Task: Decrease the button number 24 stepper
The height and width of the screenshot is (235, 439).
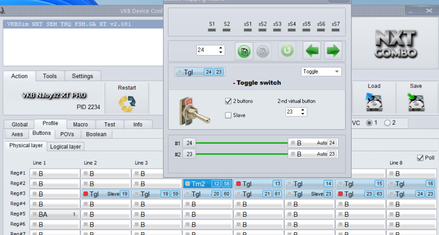Action: coord(221,52)
